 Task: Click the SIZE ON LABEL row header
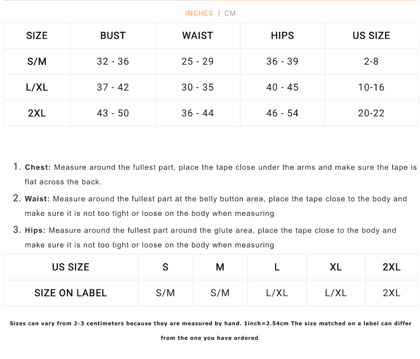coord(70,293)
